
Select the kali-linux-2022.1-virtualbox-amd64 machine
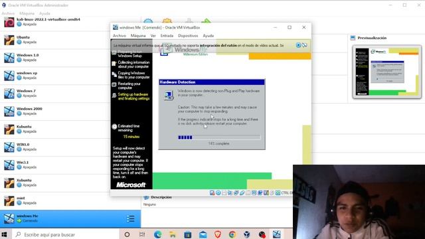(x=70, y=22)
